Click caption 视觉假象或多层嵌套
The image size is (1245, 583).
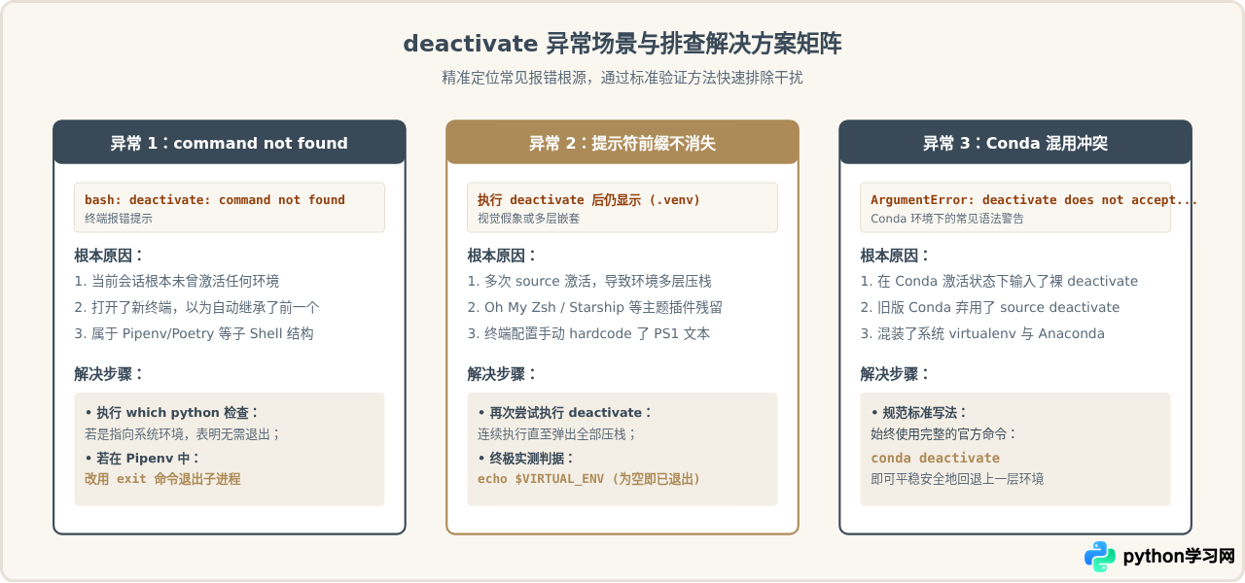tap(529, 219)
